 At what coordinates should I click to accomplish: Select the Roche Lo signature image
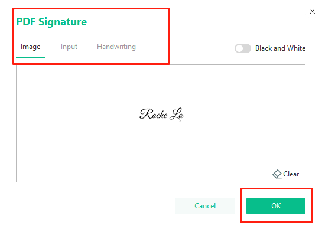point(161,114)
